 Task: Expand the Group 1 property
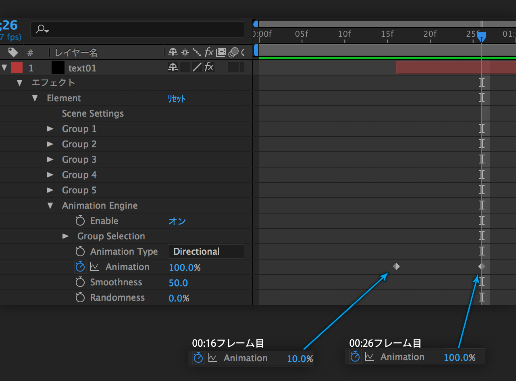(x=50, y=129)
